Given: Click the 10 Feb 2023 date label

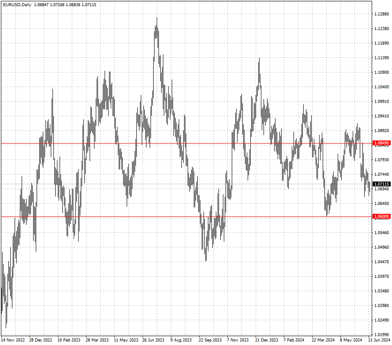Looking at the screenshot, I should click(69, 340).
